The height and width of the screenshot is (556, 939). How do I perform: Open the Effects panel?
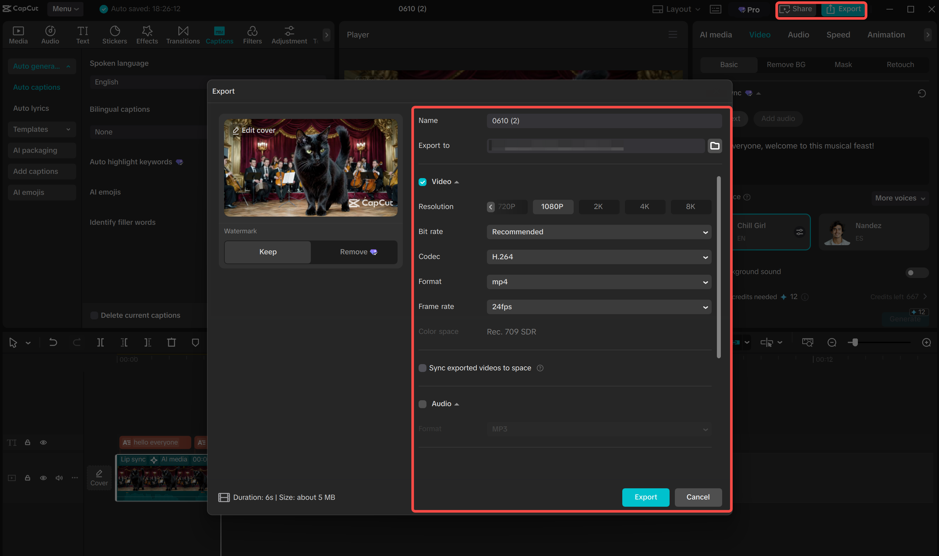[147, 35]
